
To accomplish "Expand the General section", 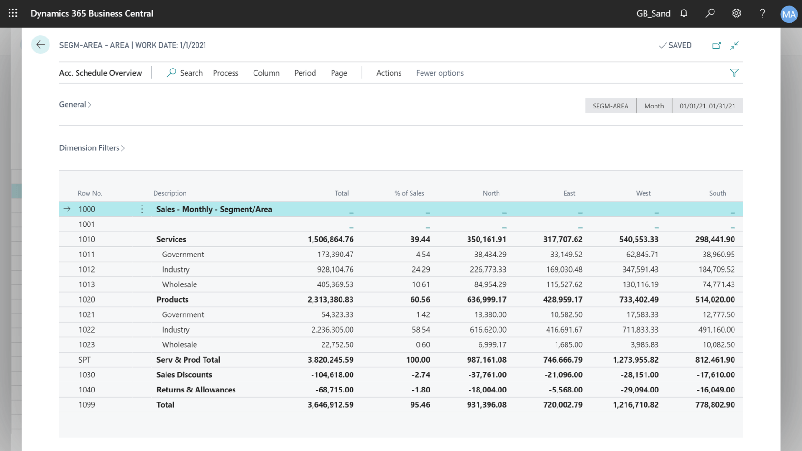I will coord(75,104).
